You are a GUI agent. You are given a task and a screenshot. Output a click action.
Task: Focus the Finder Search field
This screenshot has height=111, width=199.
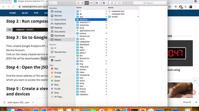pos(150,3)
